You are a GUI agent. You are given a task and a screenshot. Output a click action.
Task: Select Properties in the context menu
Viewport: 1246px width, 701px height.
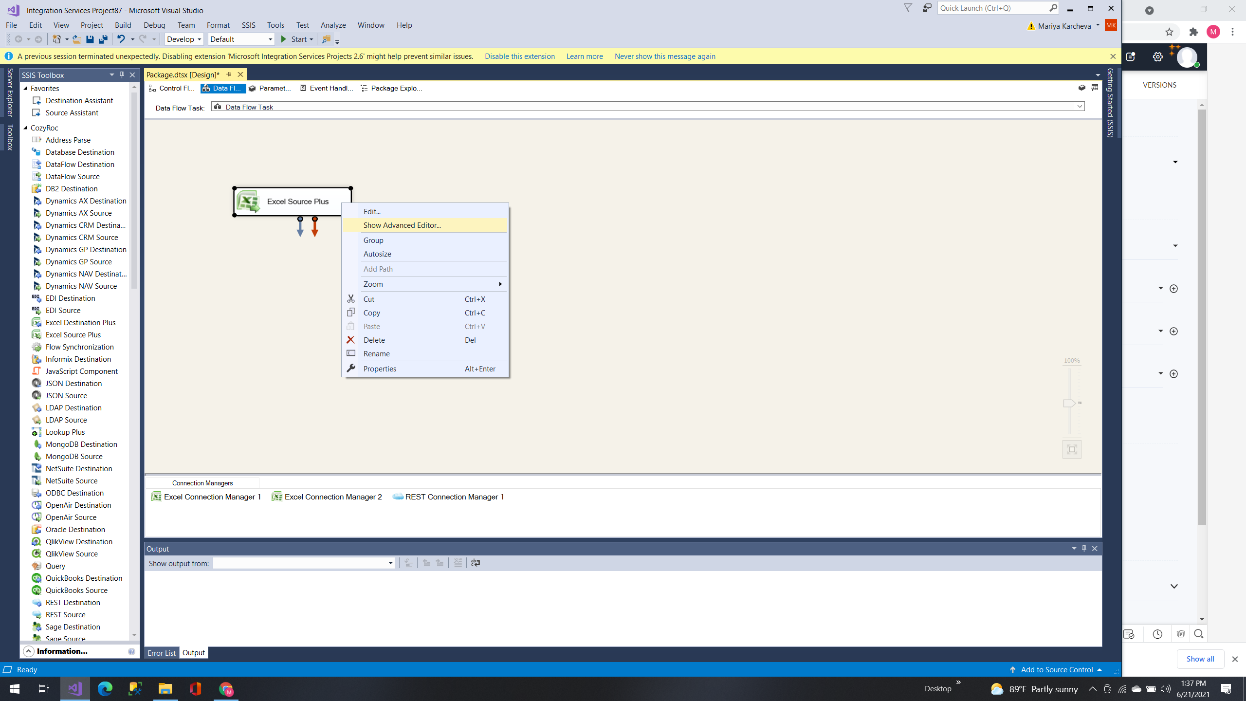click(425, 369)
